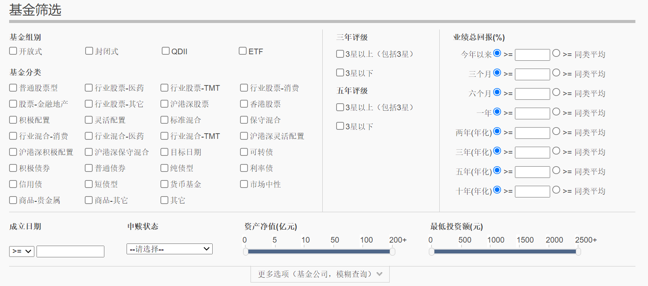
Task: Select the 普通股票型 category checkbox
Action: [13, 88]
